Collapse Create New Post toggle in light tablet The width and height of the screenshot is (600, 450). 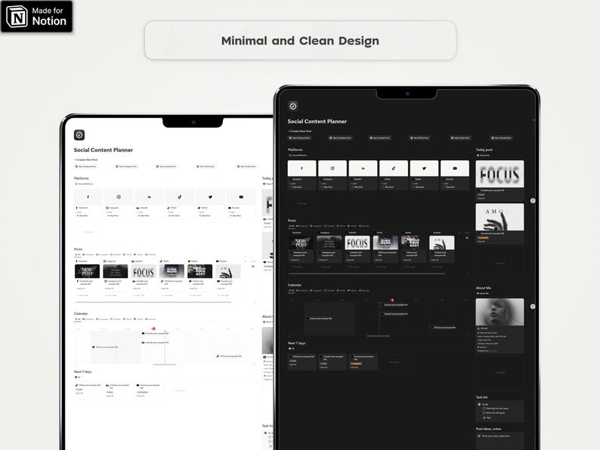coord(86,160)
